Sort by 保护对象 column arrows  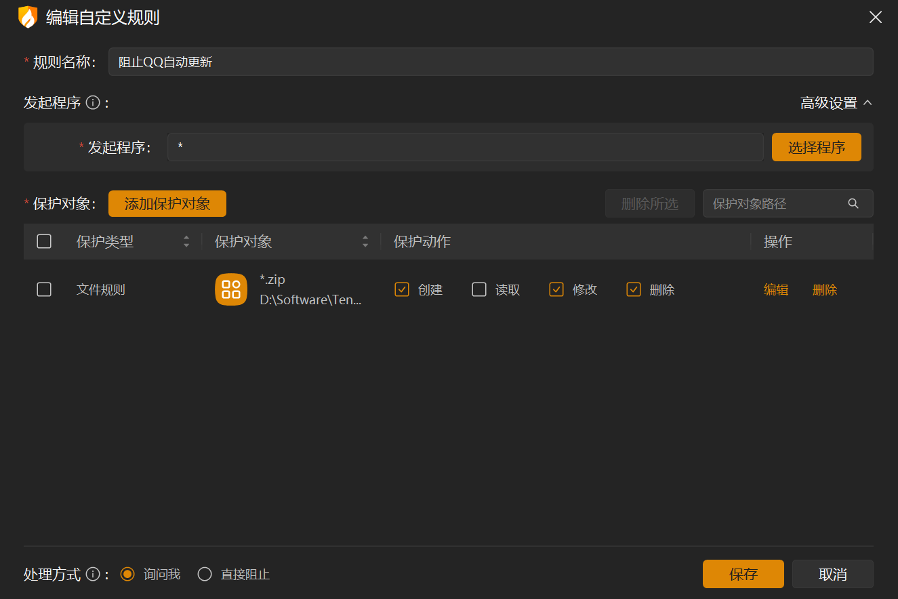tap(365, 242)
